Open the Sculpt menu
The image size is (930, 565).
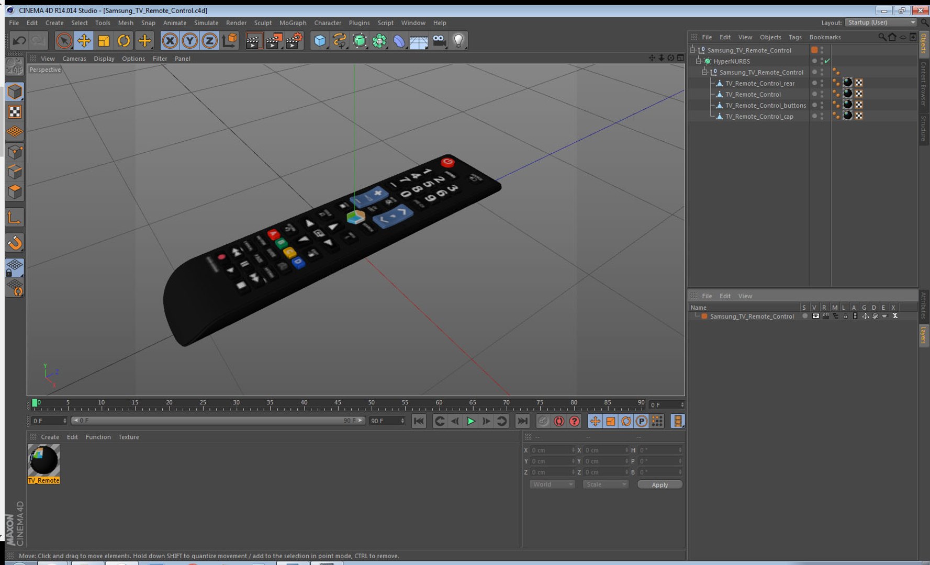(263, 23)
